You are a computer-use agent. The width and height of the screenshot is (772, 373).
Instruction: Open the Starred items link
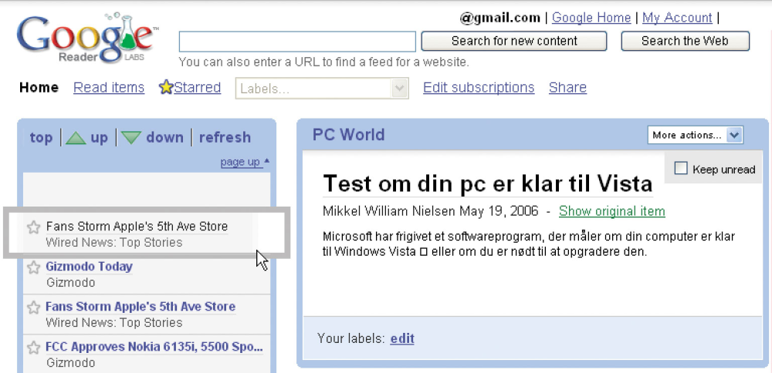pos(197,88)
